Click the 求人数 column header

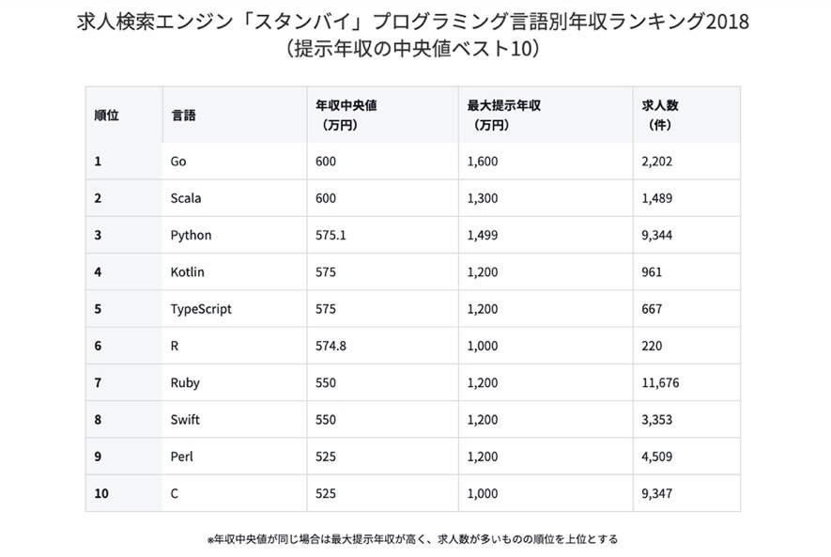coord(660,115)
